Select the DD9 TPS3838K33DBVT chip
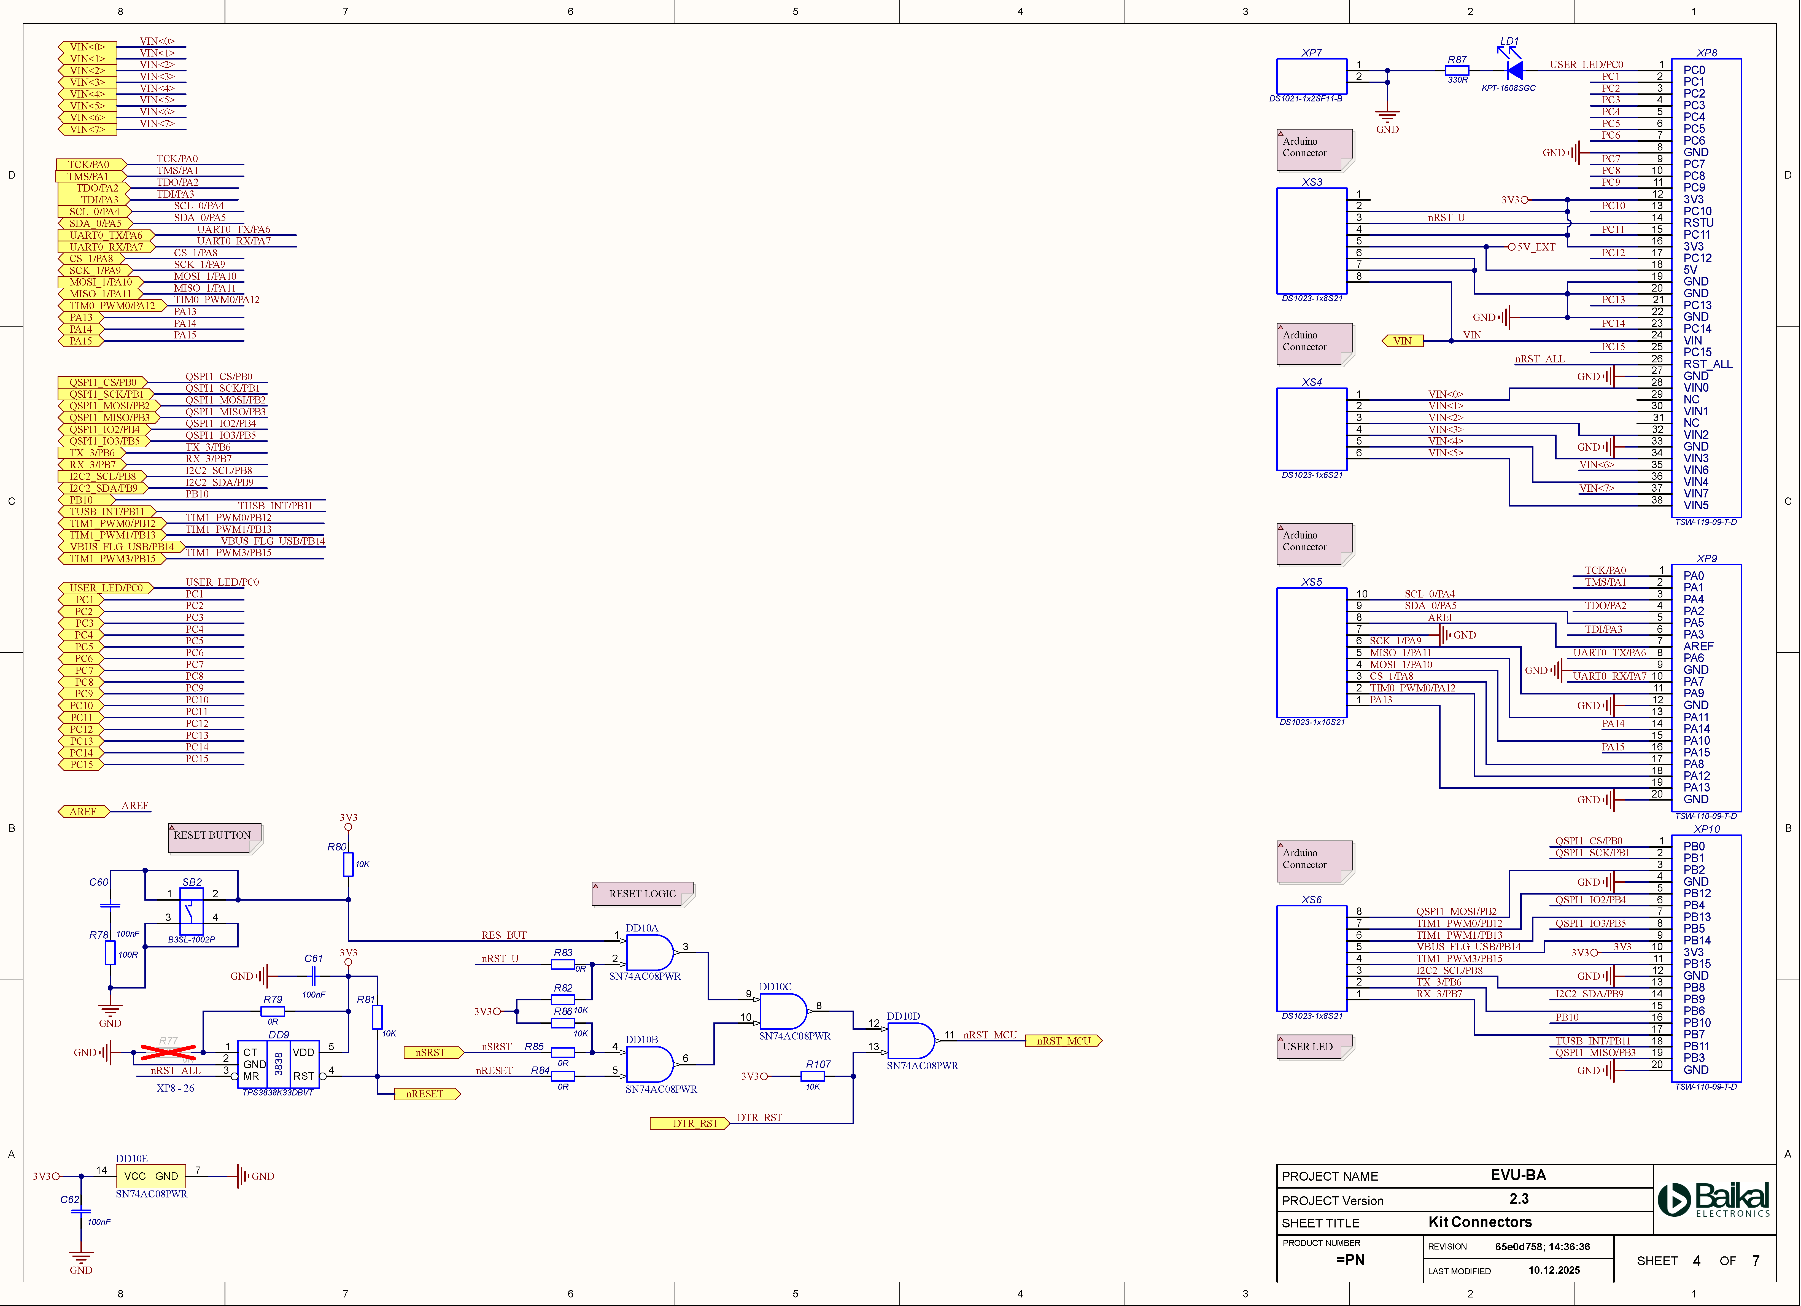The height and width of the screenshot is (1306, 1801). (x=279, y=1065)
